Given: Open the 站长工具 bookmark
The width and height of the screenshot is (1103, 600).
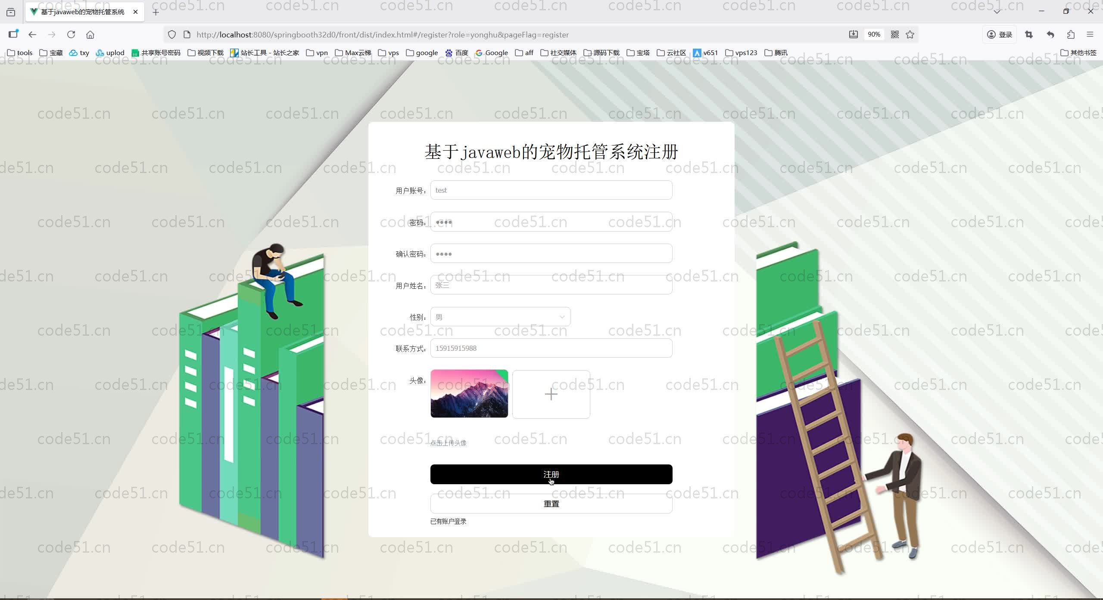Looking at the screenshot, I should tap(265, 53).
